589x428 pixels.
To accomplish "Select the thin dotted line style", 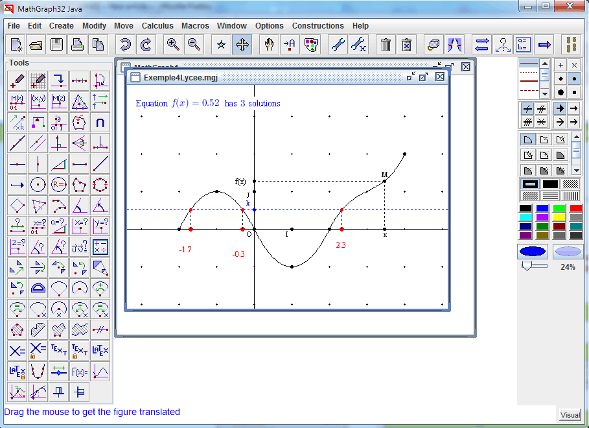I will (529, 72).
